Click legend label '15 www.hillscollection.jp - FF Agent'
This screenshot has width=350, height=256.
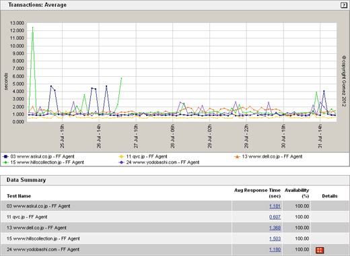[x=47, y=162]
